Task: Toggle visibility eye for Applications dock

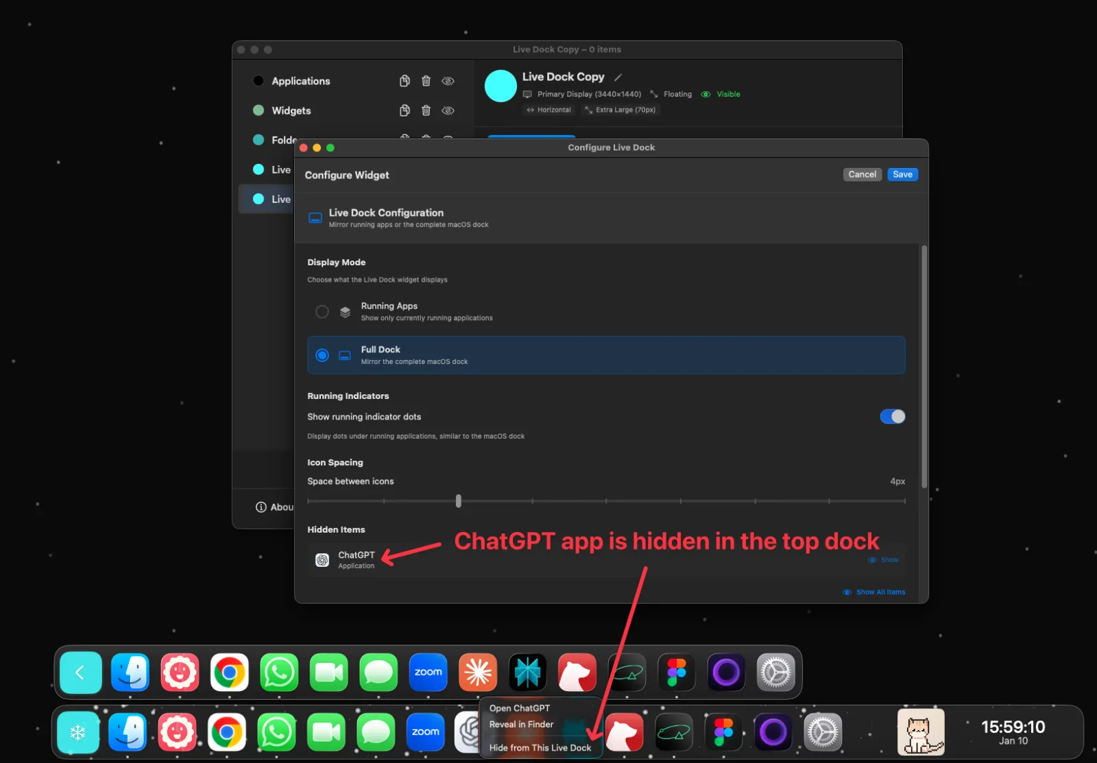Action: click(448, 81)
